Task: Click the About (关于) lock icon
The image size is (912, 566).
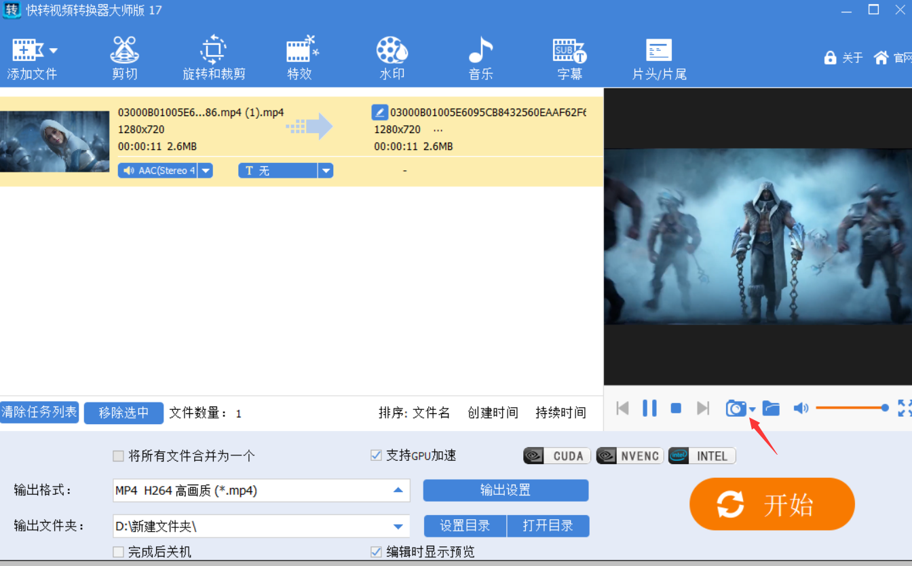Action: [x=830, y=58]
